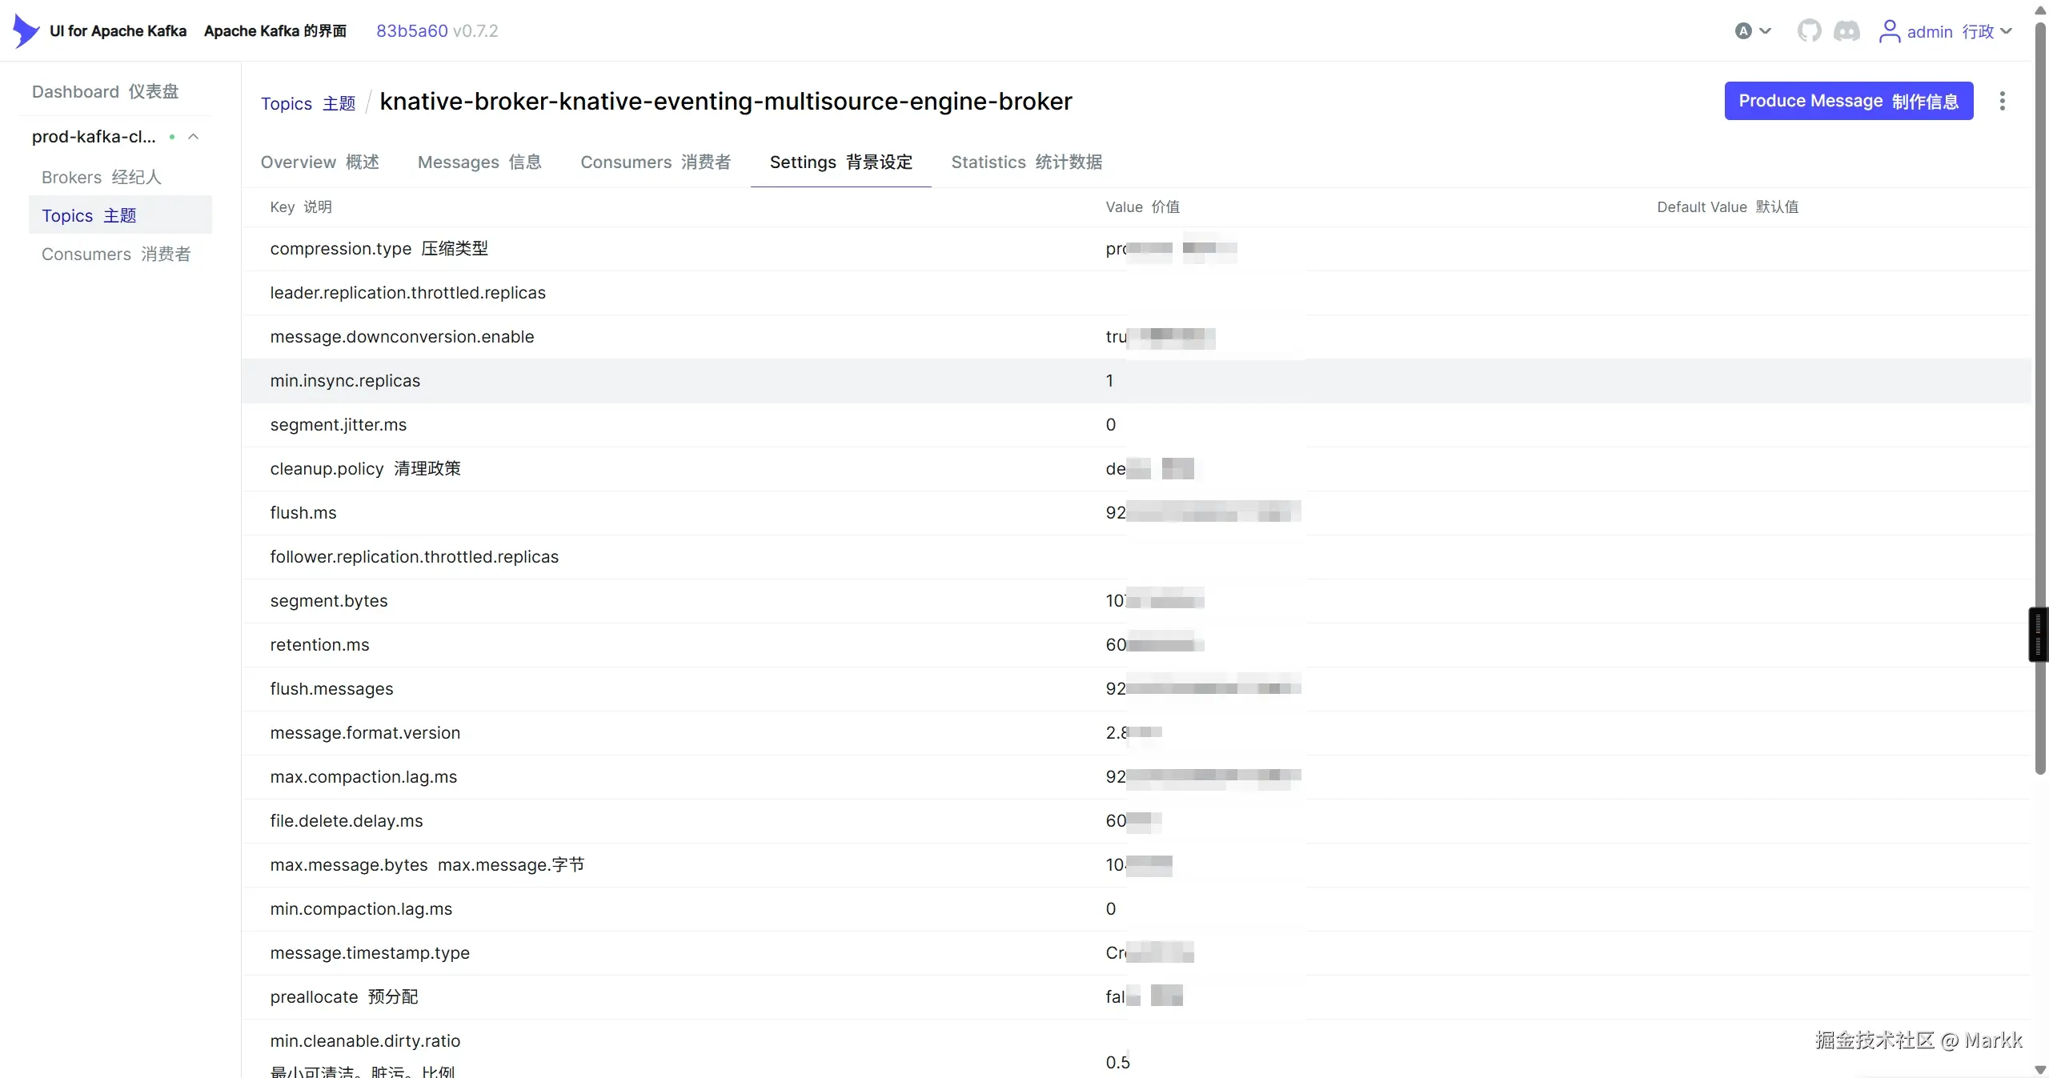Viewport: 2049px width, 1078px height.
Task: Click message.downconversion.enable key
Action: [402, 337]
